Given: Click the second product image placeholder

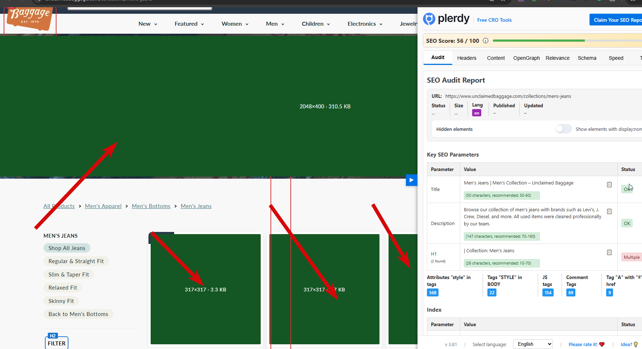Looking at the screenshot, I should pyautogui.click(x=324, y=289).
